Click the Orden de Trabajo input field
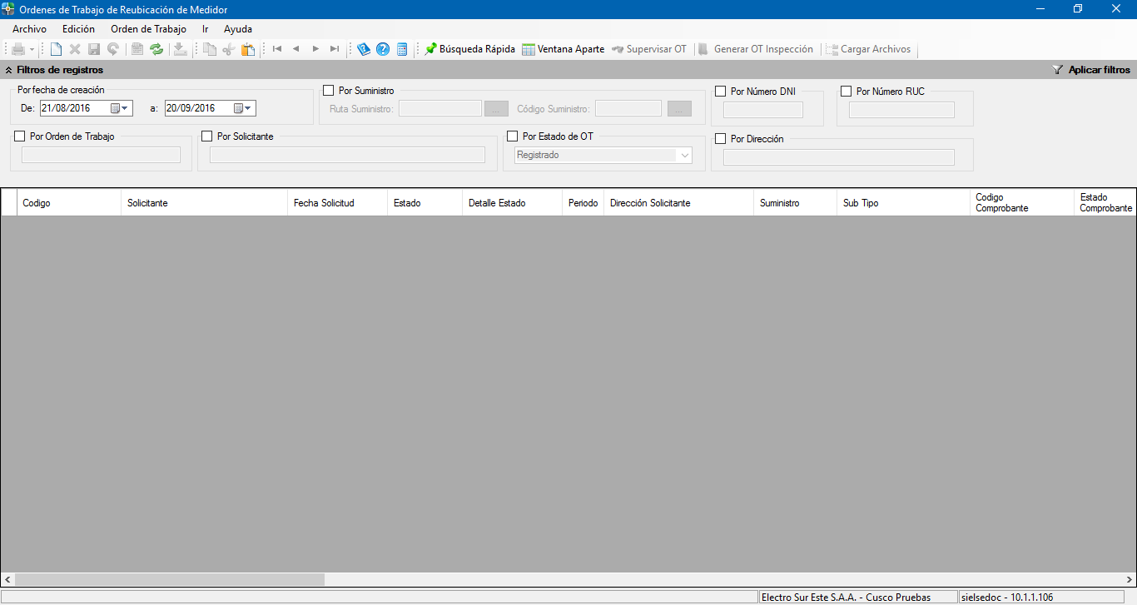The image size is (1137, 605). 101,155
